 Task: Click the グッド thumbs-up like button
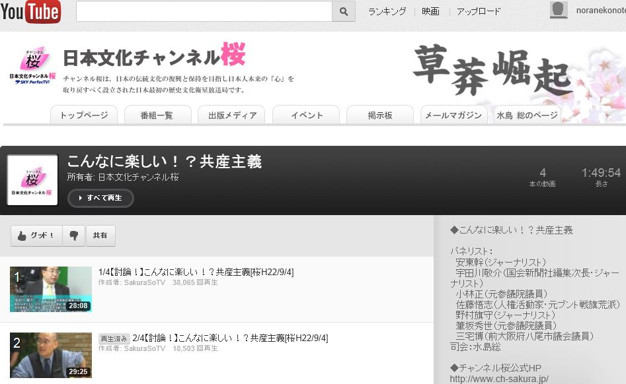tap(36, 236)
